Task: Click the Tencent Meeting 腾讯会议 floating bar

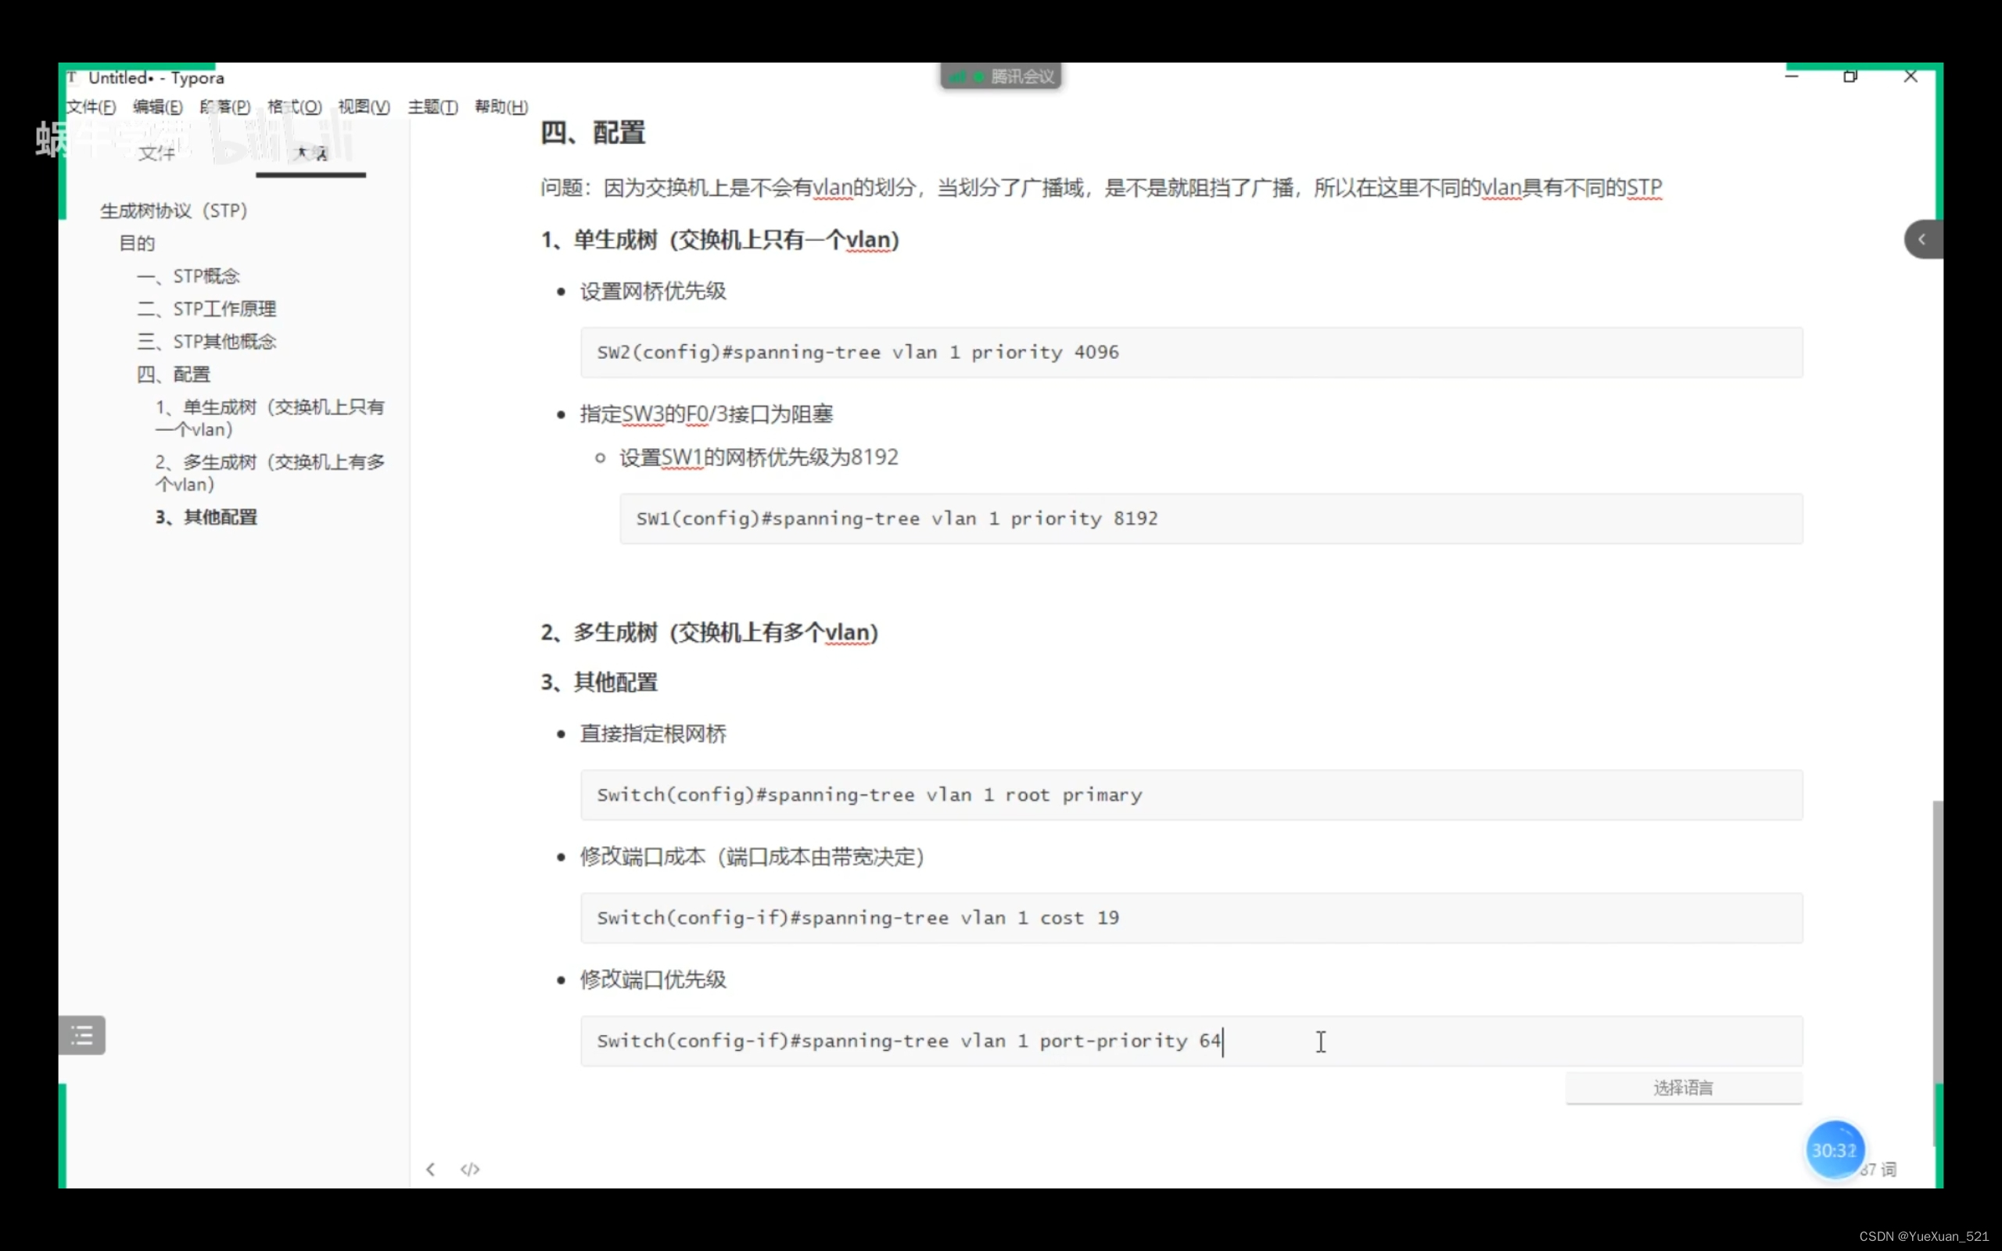Action: (x=1001, y=76)
